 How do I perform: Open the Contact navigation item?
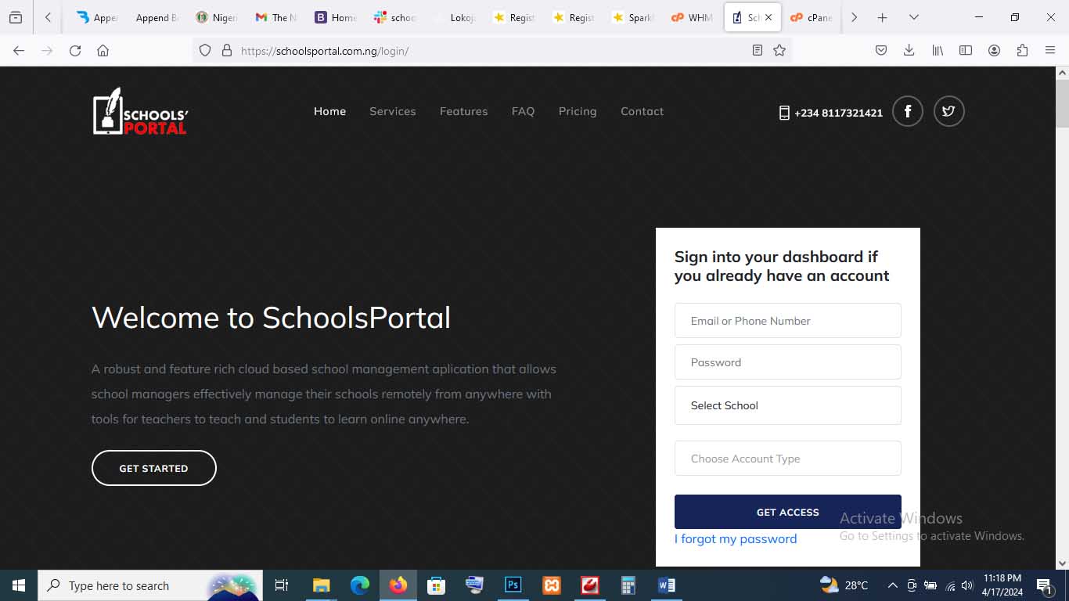tap(642, 111)
